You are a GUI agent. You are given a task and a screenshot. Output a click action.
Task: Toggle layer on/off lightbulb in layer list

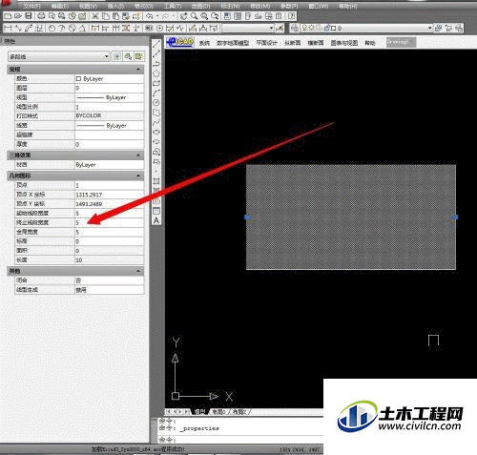304,28
